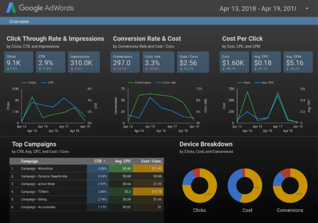318x223 pixels.
Task: Click the 2.86% CTR cell
Action: [98, 192]
